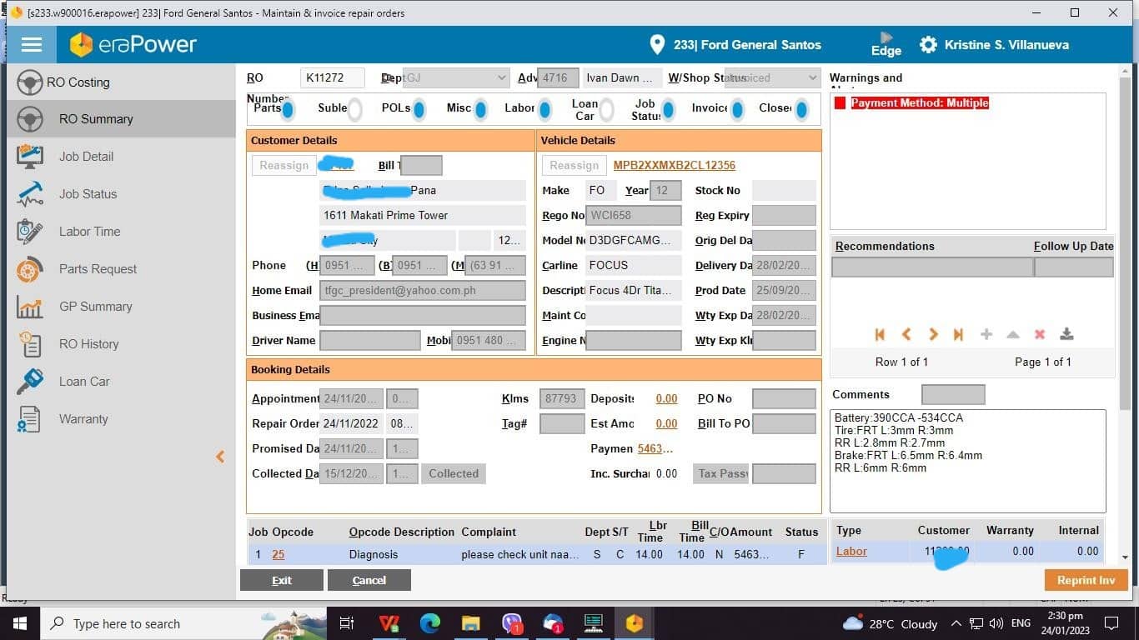Launch Microsoft Edge from the taskbar
The width and height of the screenshot is (1139, 640).
pyautogui.click(x=430, y=623)
